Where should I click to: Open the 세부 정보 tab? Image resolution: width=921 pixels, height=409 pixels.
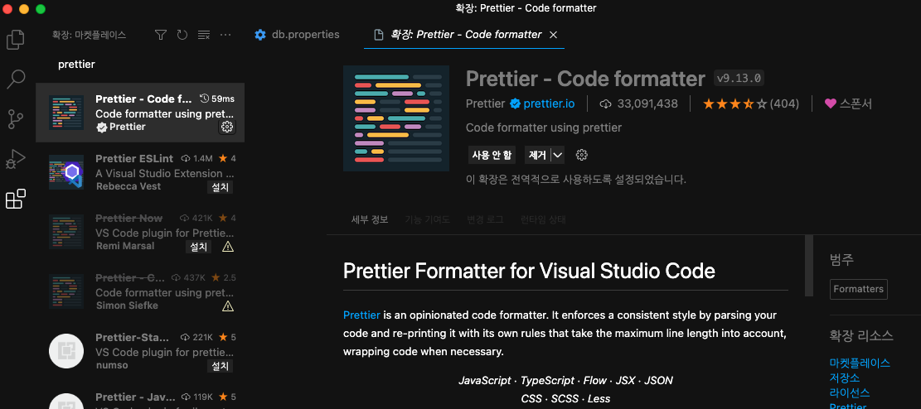370,220
